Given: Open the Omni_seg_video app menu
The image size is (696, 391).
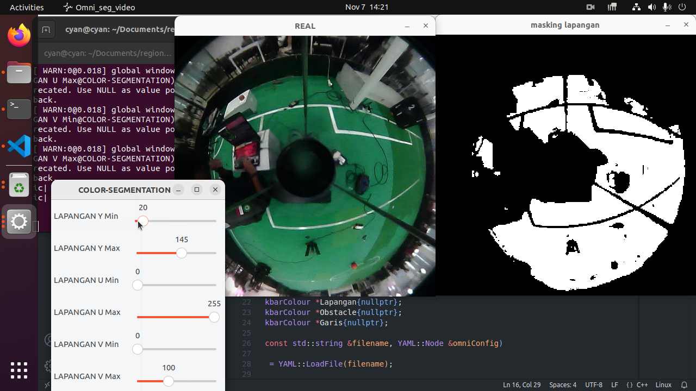Looking at the screenshot, I should coord(99,7).
